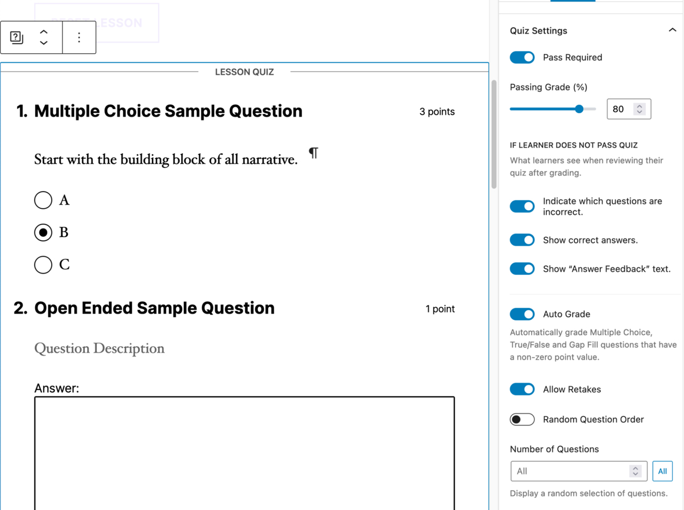Toggle the Pass Required switch
Viewport: 684px width, 510px height.
click(522, 57)
